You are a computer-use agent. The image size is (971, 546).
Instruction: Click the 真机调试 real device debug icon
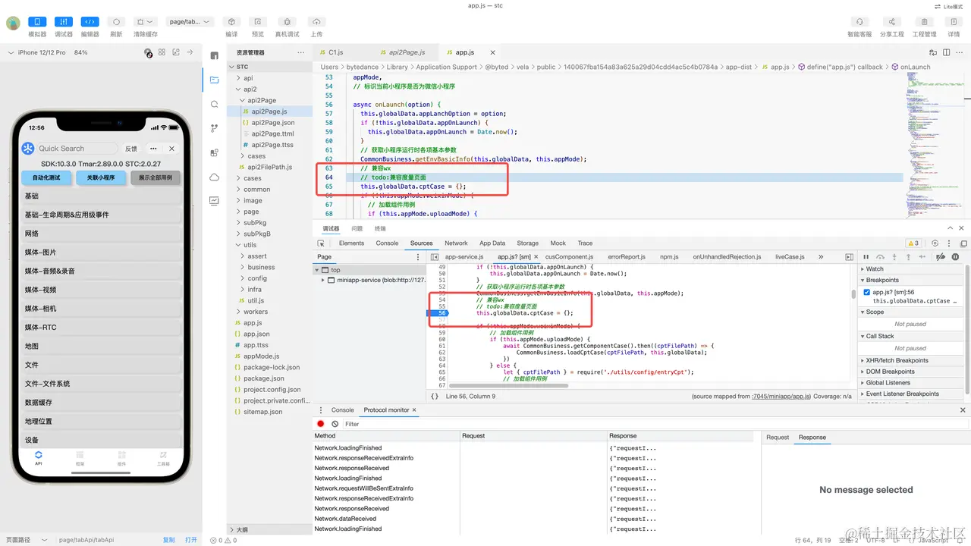pyautogui.click(x=287, y=22)
